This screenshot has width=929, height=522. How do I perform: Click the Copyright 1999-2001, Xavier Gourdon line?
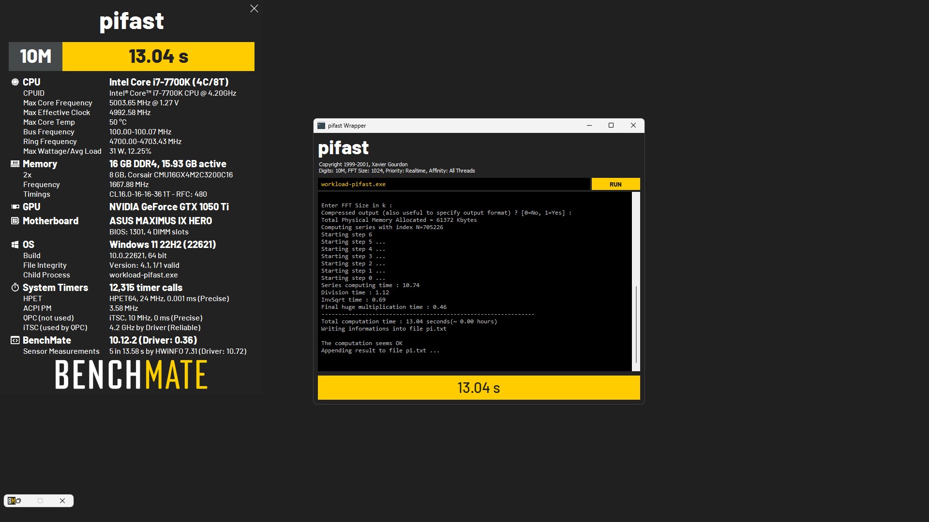[x=363, y=164]
